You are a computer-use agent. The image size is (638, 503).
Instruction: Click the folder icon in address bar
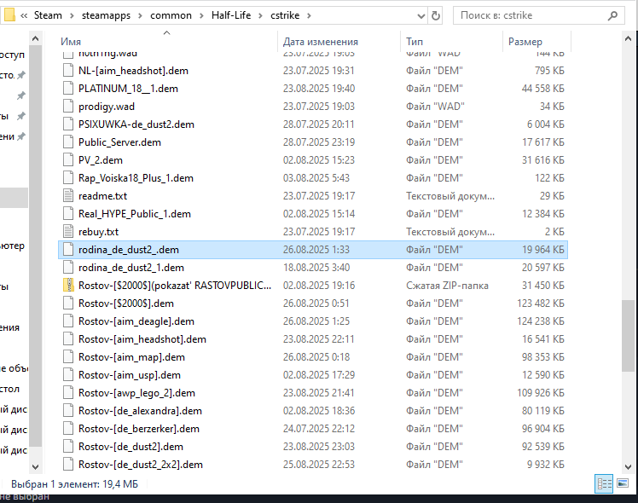[x=9, y=15]
